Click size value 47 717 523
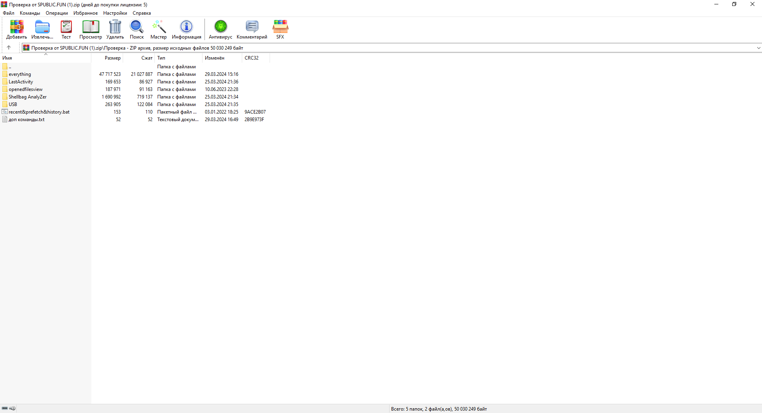 (110, 74)
